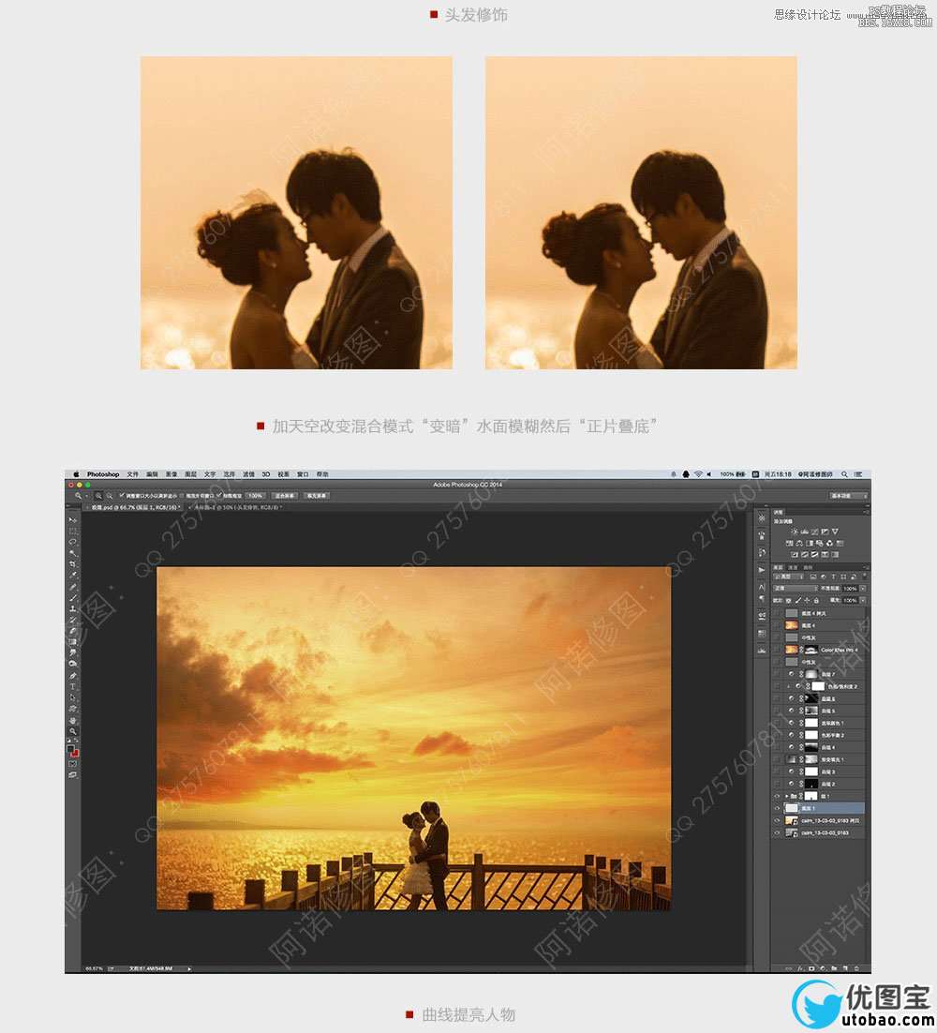Select the Path Selection arrow tool
This screenshot has width=937, height=1033.
(x=72, y=697)
